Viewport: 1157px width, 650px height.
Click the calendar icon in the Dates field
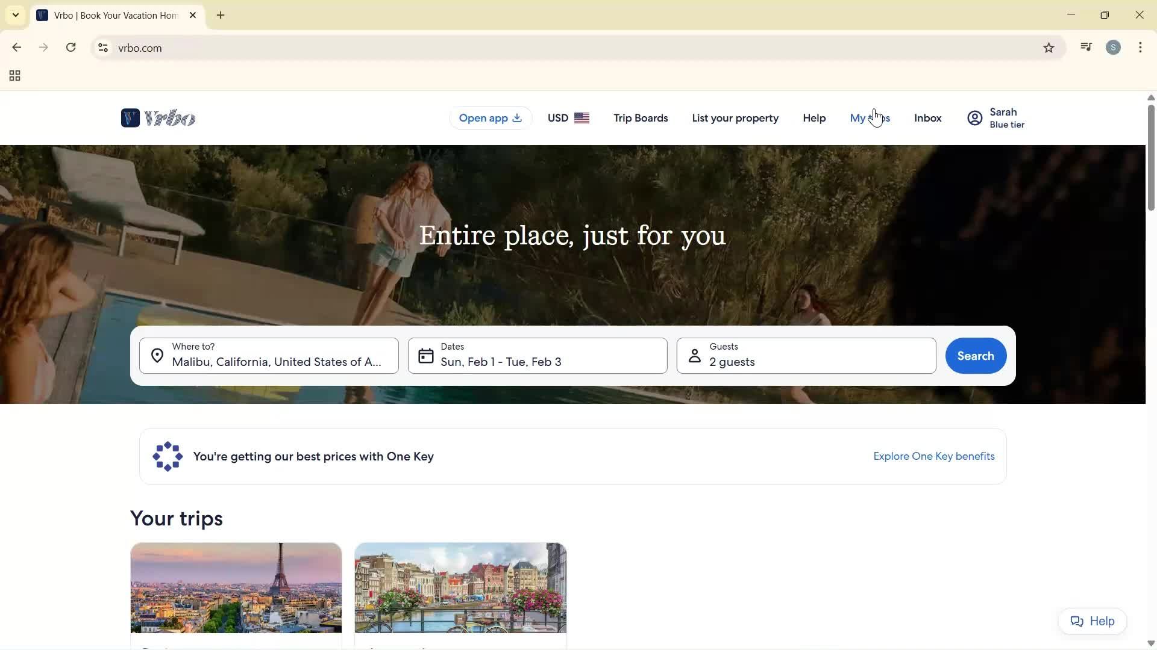click(425, 356)
